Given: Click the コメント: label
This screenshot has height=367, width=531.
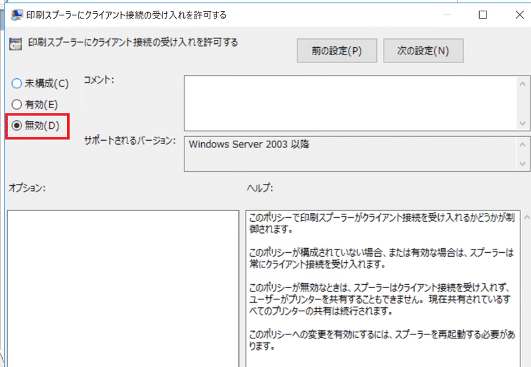Looking at the screenshot, I should (99, 80).
